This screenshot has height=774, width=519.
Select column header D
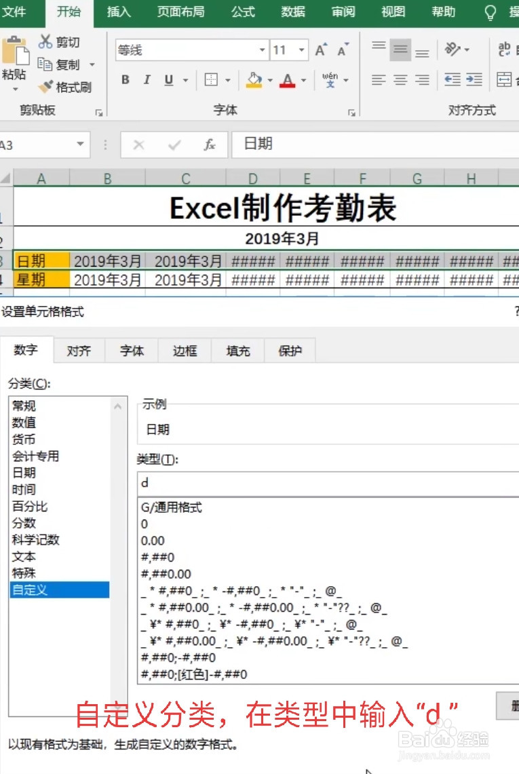point(253,178)
